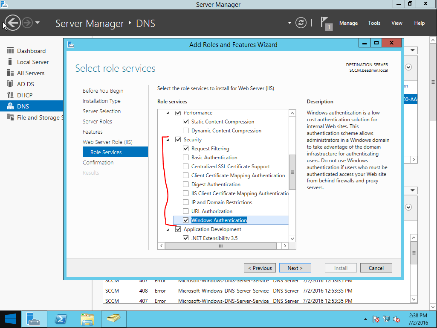This screenshot has height=328, width=437.
Task: Uncheck .NET Extensibility 3.5
Action: (185, 238)
